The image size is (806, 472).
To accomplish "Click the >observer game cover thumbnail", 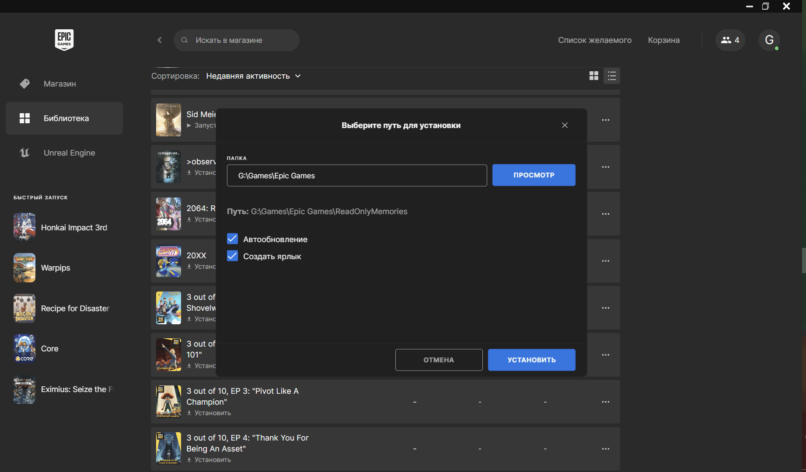I will tap(168, 167).
